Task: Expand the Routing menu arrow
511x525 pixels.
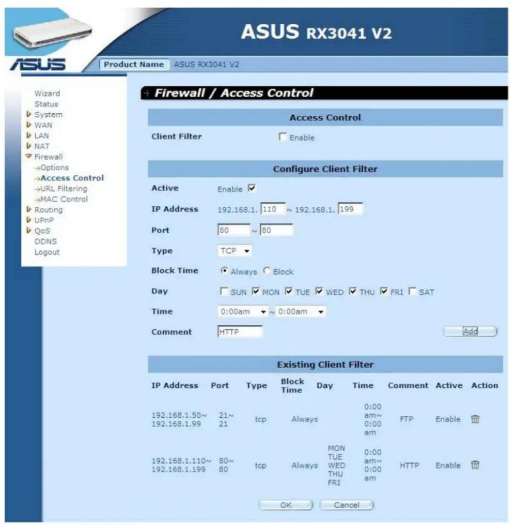Action: (29, 210)
